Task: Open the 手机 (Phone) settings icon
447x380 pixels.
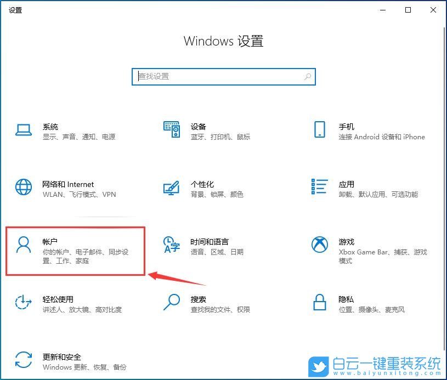Action: click(x=319, y=129)
